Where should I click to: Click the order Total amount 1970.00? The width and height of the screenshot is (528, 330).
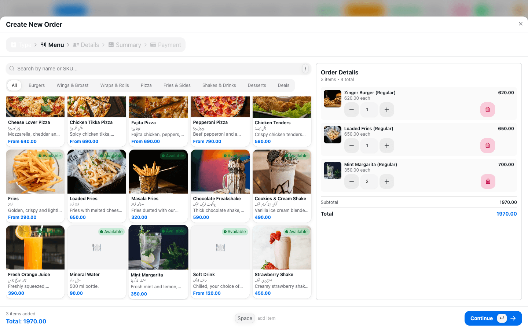[506, 214]
